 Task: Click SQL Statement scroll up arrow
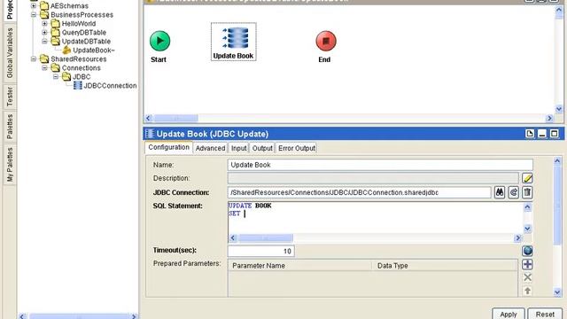tap(528, 207)
